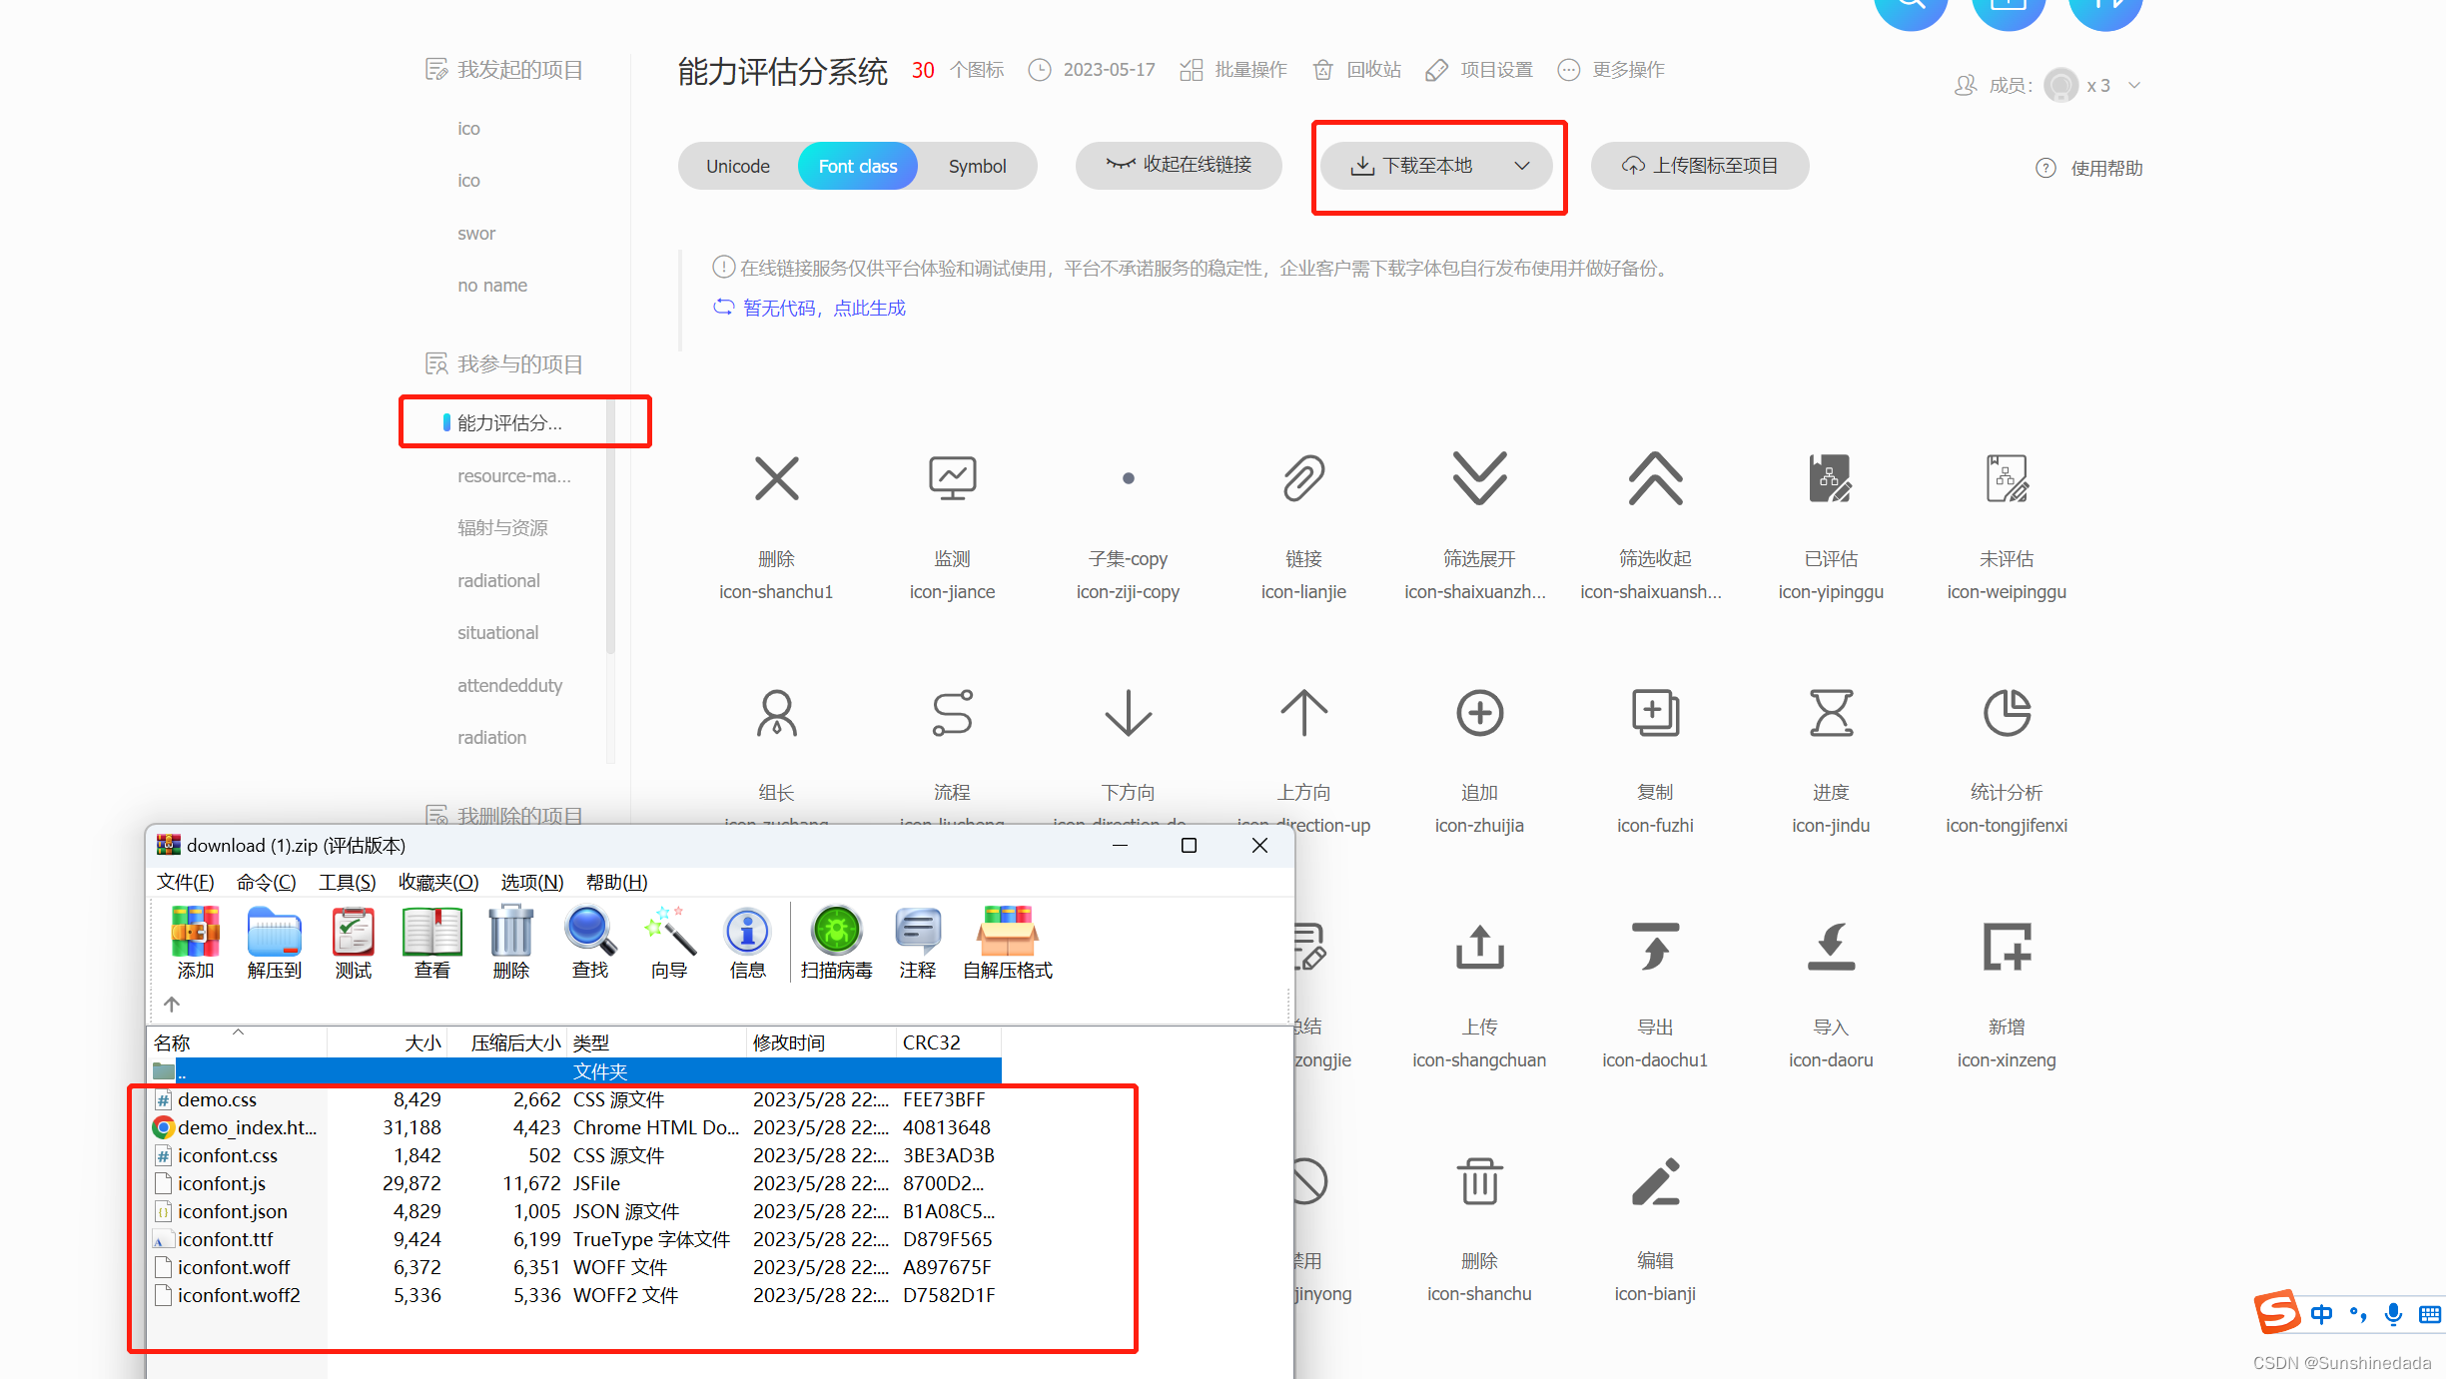Image resolution: width=2446 pixels, height=1379 pixels.
Task: Select the downward arrow 下方向 icon
Action: 1128,713
